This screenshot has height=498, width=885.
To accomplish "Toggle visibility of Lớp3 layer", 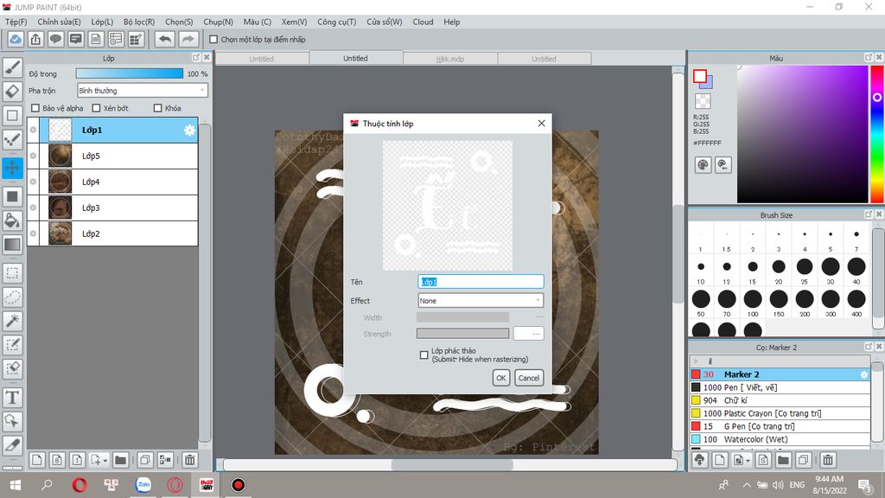I will tap(34, 207).
